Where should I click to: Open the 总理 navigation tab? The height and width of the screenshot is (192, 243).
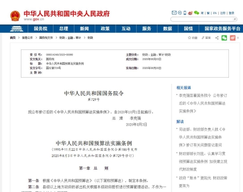coord(64,29)
